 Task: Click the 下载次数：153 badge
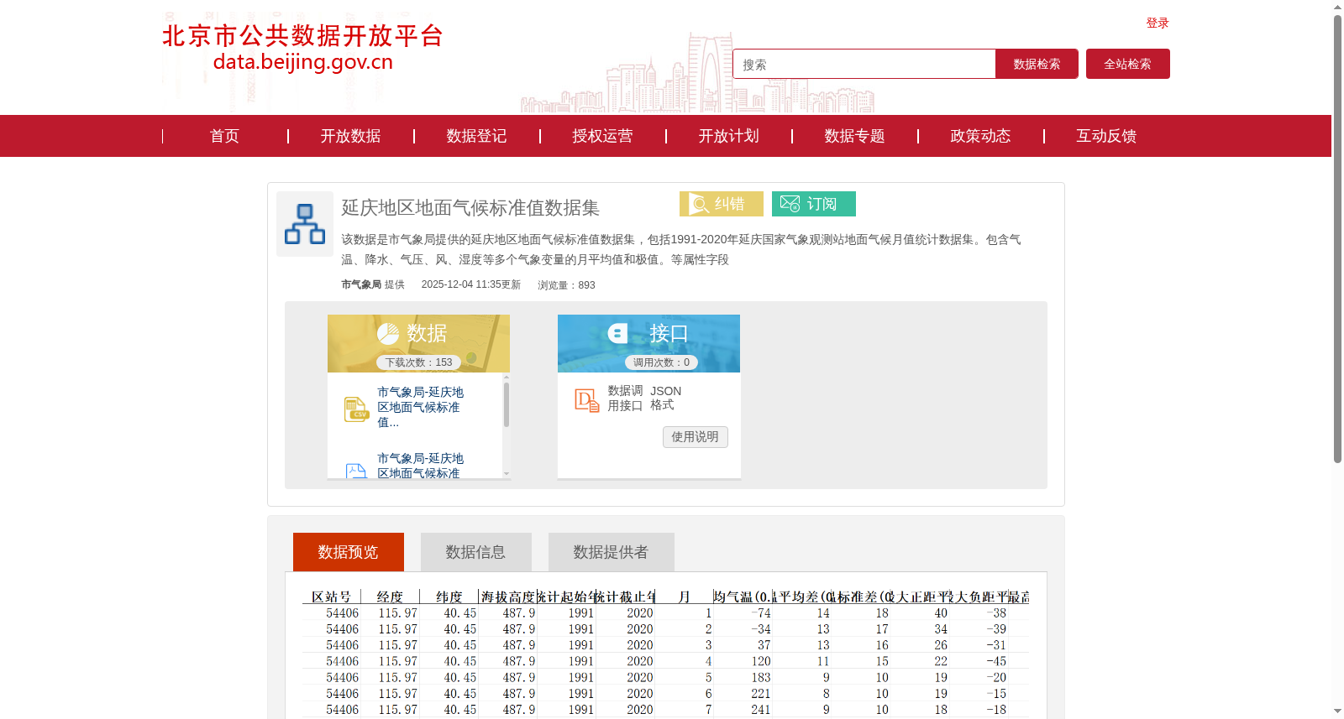tap(418, 362)
